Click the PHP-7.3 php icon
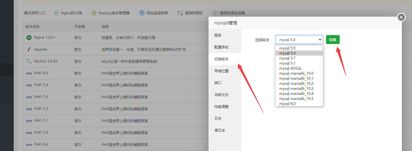 pyautogui.click(x=29, y=97)
